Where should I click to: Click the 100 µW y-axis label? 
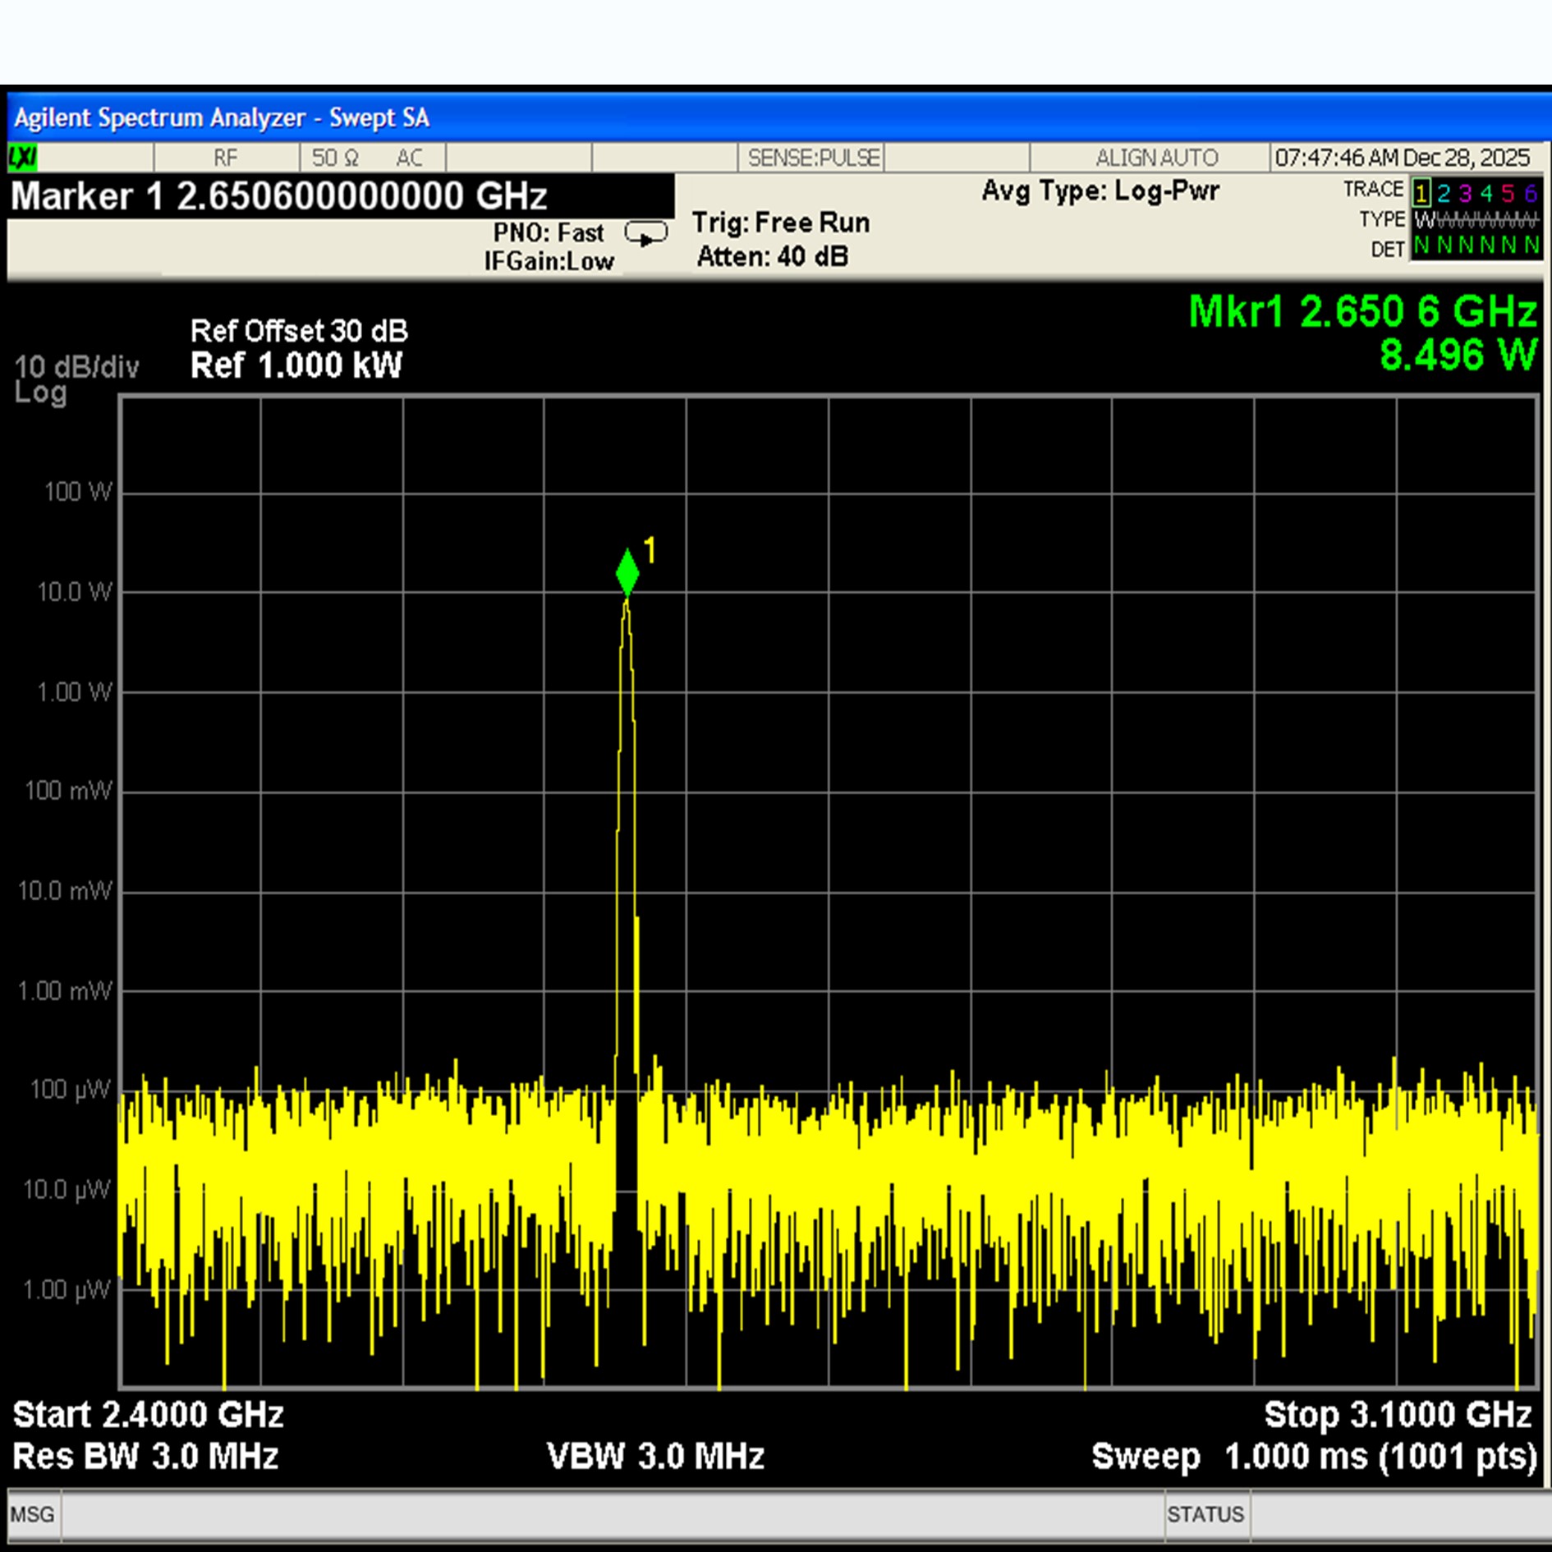click(70, 1091)
